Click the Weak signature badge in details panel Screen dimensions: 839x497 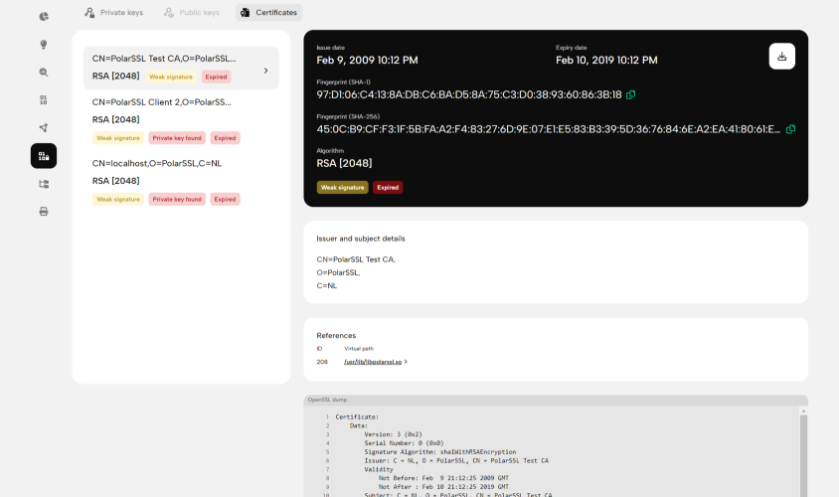point(342,187)
